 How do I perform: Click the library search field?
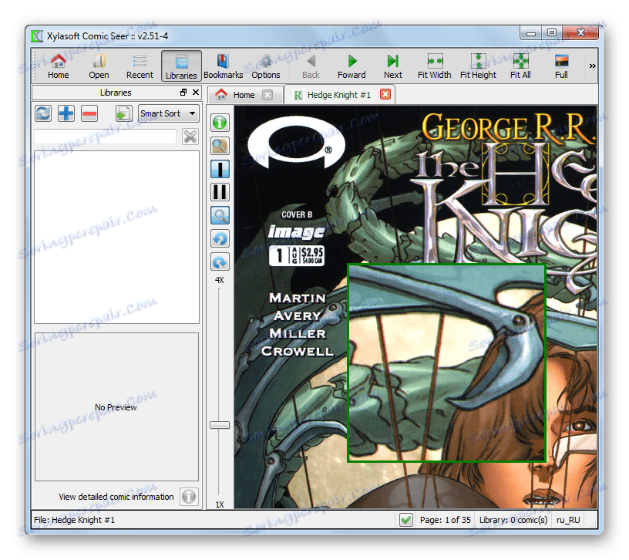point(105,137)
